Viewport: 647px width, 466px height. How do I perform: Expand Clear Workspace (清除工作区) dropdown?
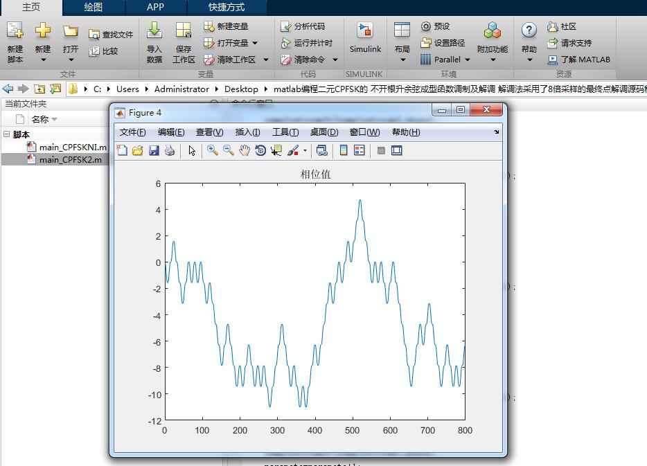point(266,60)
